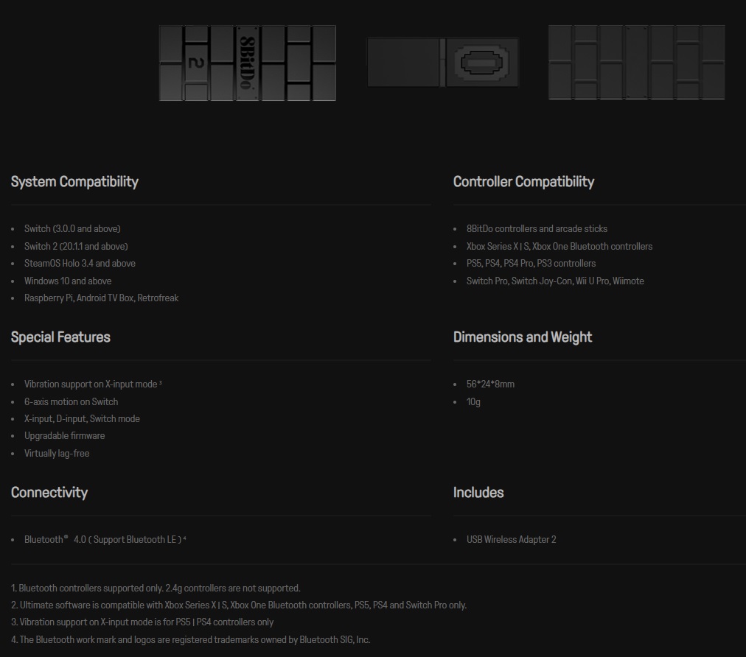Click the SteamOS Holo 3.4 and above item

[80, 263]
